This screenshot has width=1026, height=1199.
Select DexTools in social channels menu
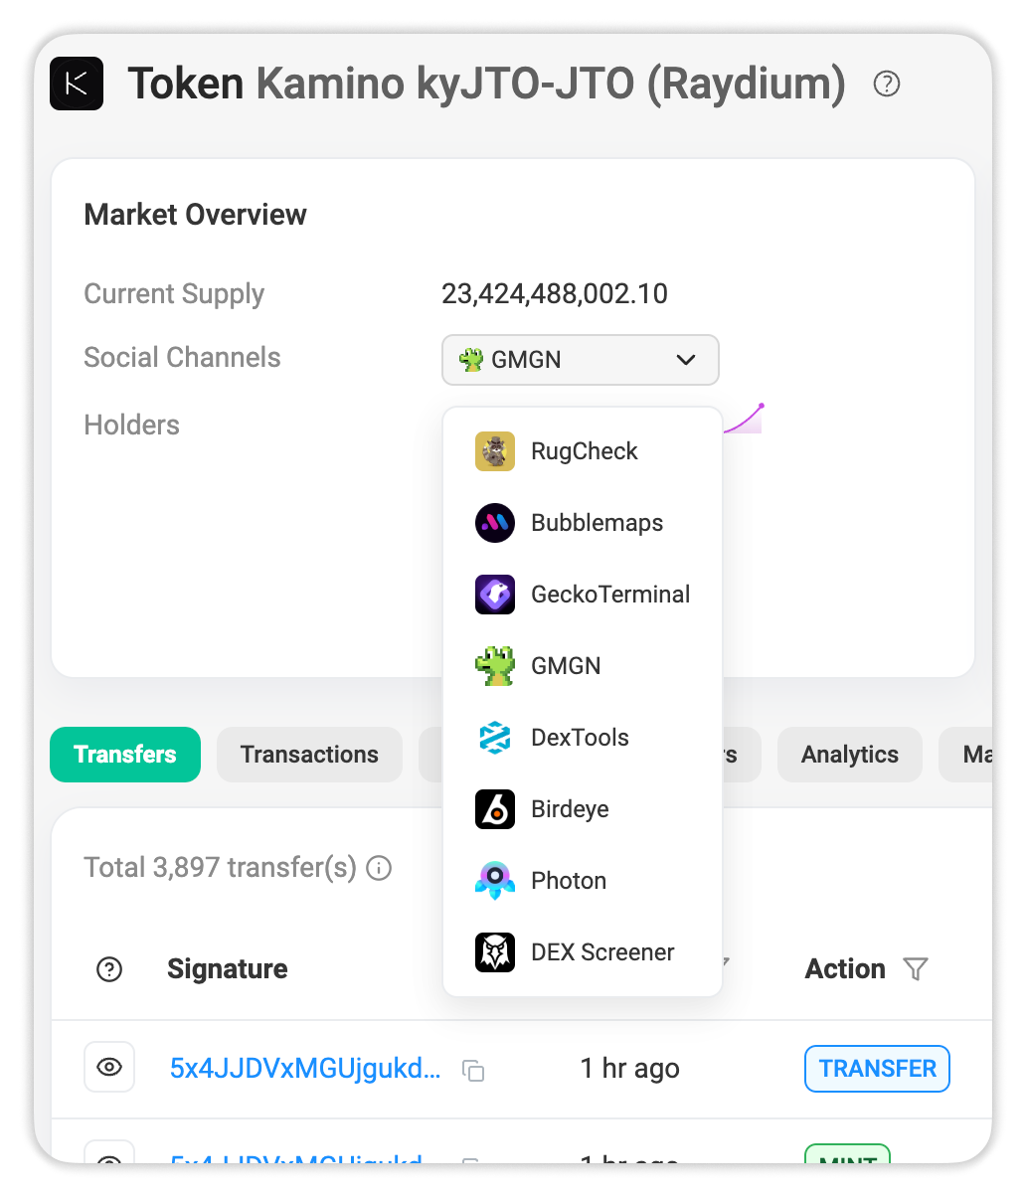tap(583, 738)
